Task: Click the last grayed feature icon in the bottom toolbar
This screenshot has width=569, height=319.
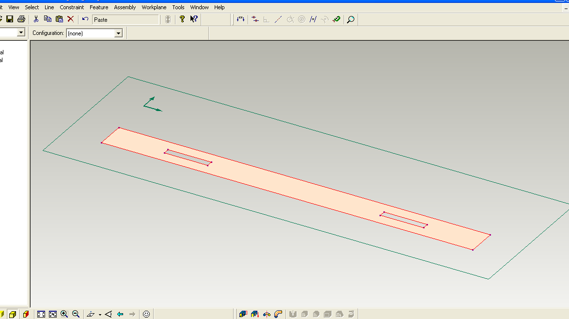Action: pyautogui.click(x=351, y=314)
